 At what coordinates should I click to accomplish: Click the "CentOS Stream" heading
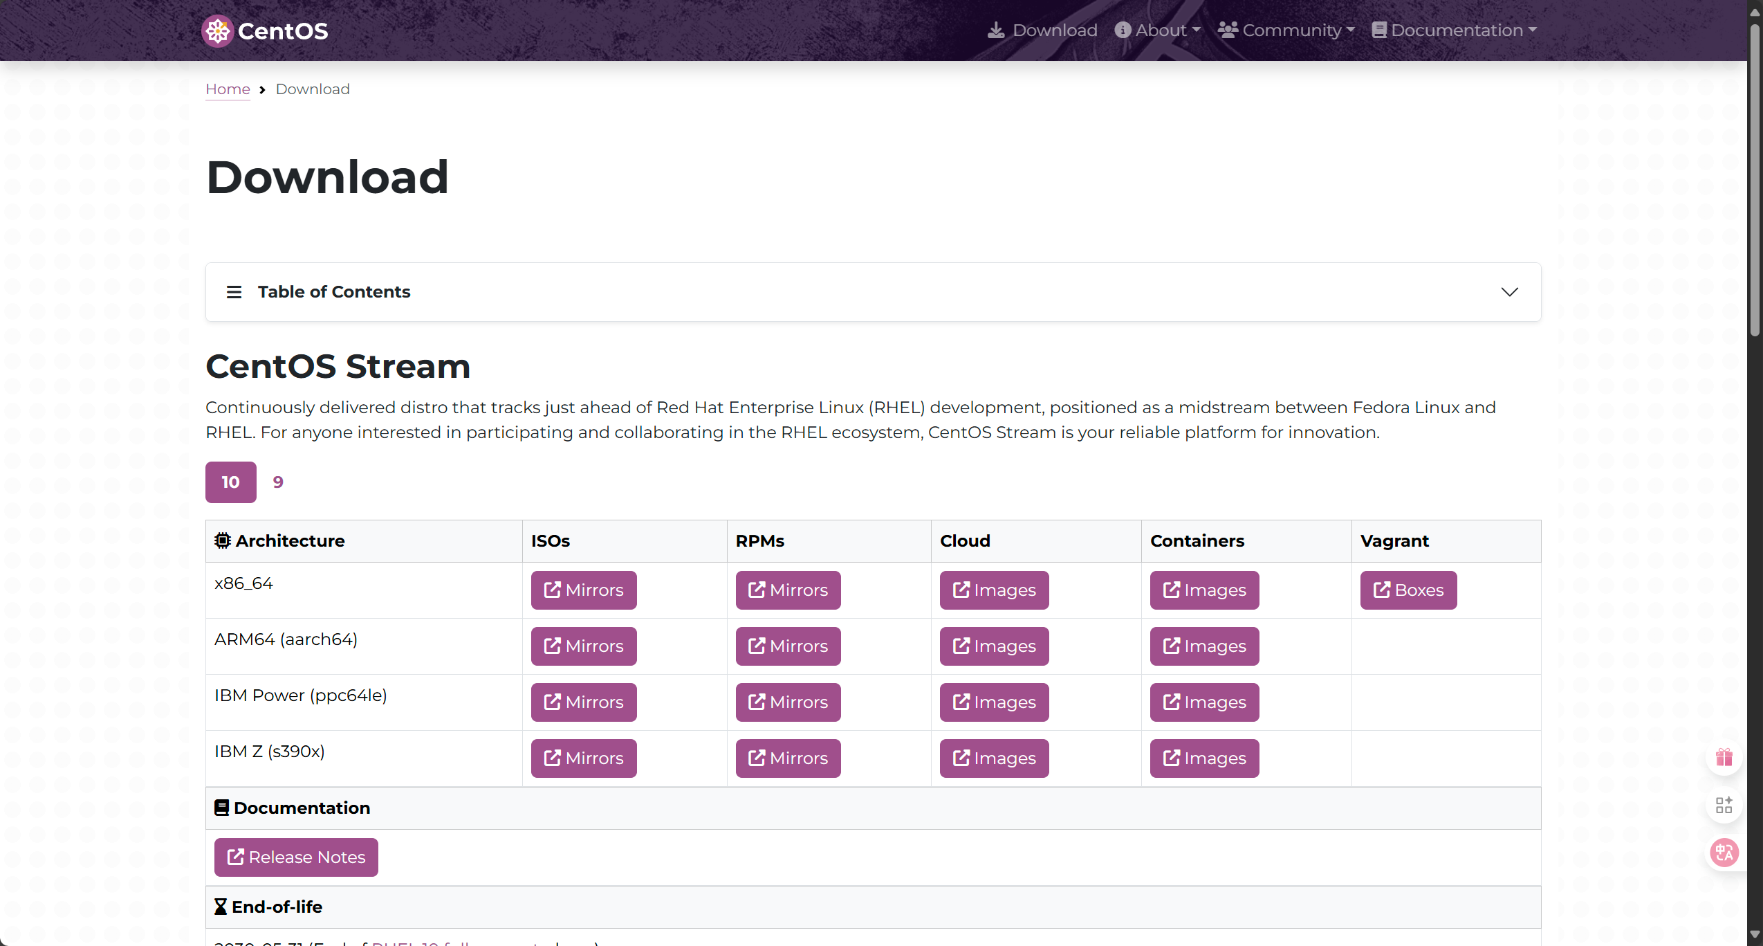[338, 367]
